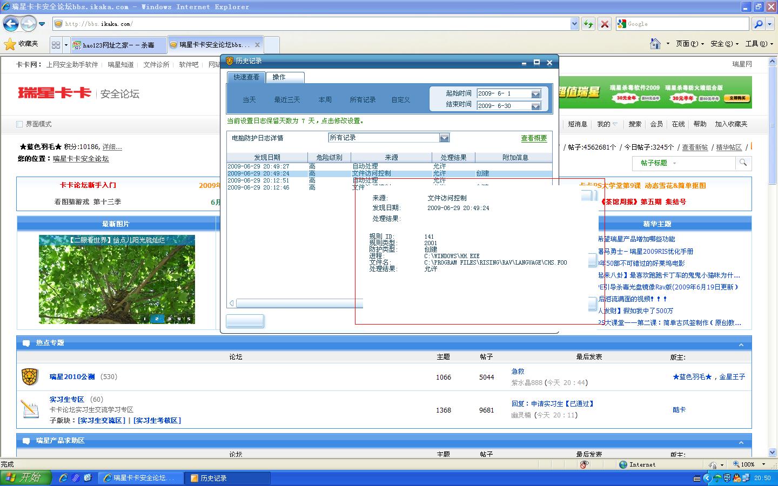
Task: Open the zoom level 100% control
Action: [x=749, y=464]
